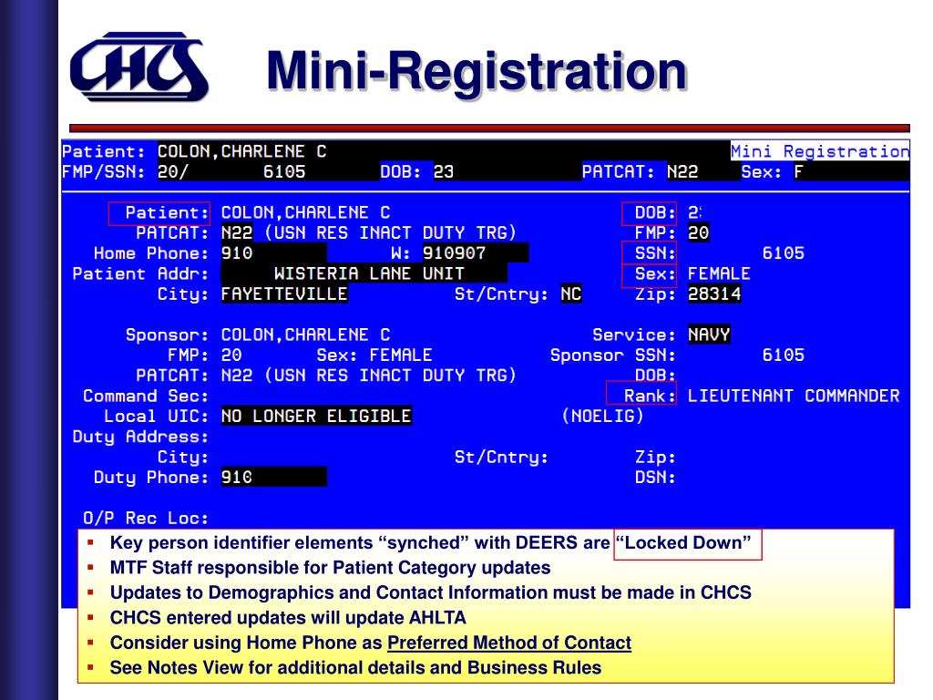Screen dimensions: 933x700
Task: Click the bullet about CHCS updating AHLTA
Action: [288, 618]
